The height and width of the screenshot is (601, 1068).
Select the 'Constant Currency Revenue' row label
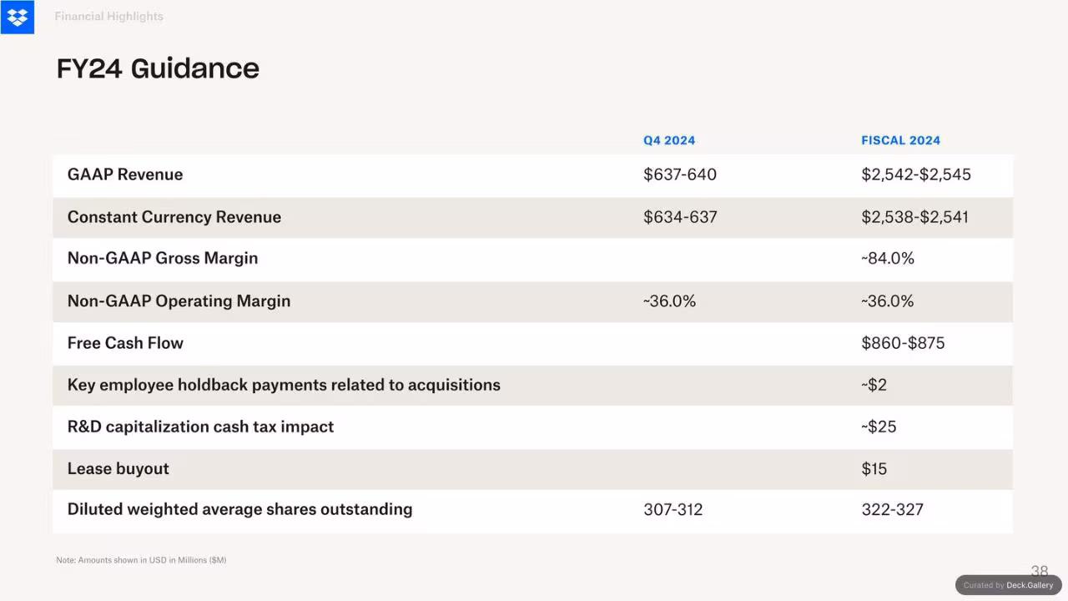pyautogui.click(x=174, y=217)
